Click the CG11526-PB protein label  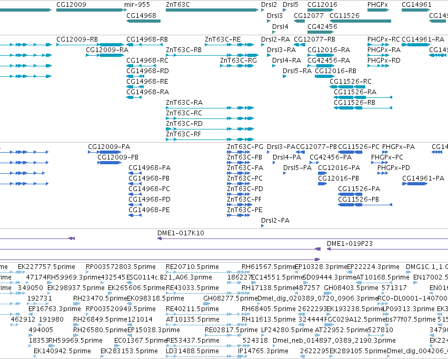pyautogui.click(x=359, y=200)
